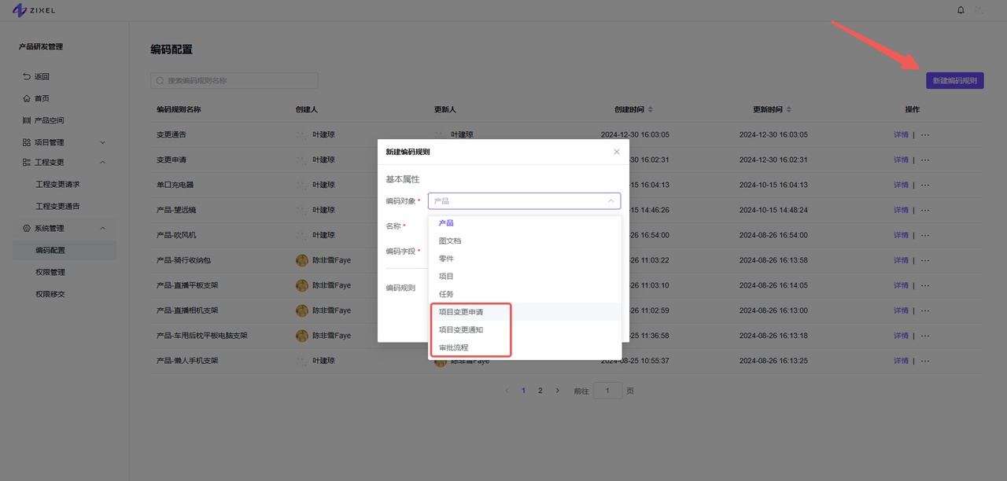The image size is (1007, 481).
Task: Click the 系统管理 gear icon
Action: pyautogui.click(x=27, y=228)
